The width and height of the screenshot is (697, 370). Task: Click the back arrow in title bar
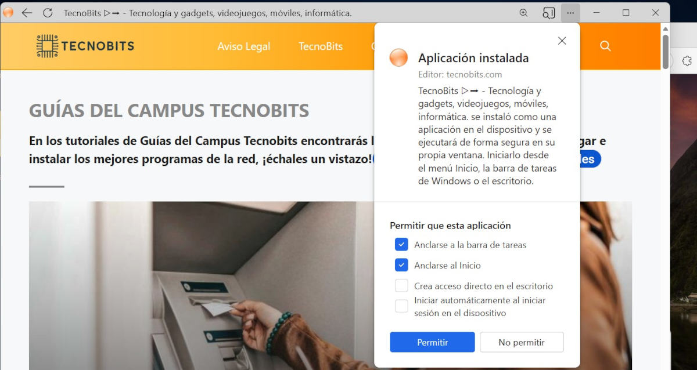27,13
